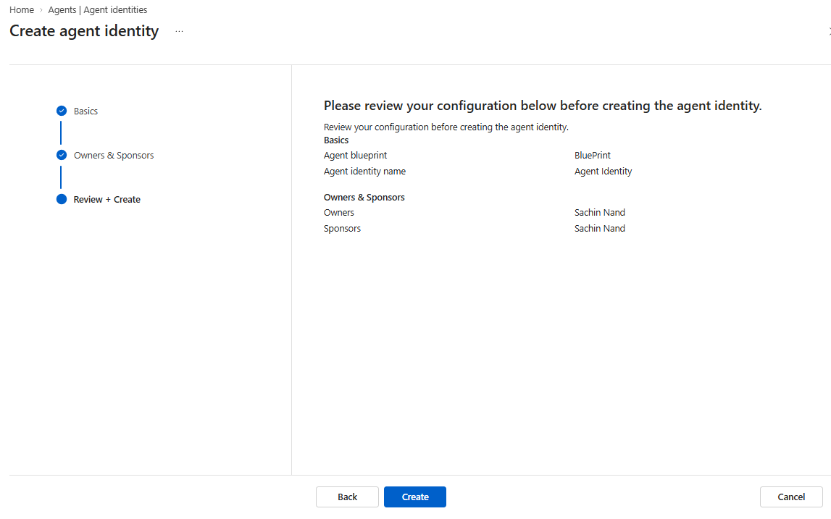
Task: Click the Create agent identity page title
Action: pos(84,31)
